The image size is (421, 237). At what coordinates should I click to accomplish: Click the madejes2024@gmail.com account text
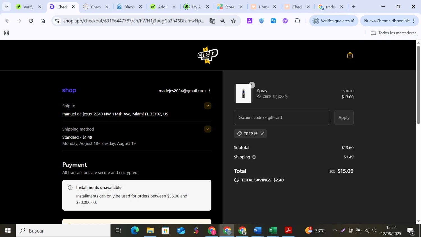182,91
